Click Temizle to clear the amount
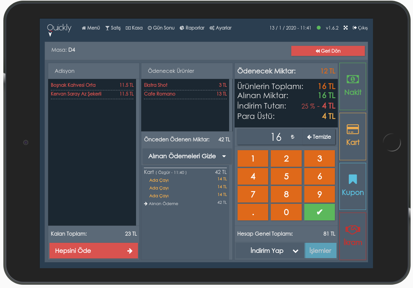Screen dimensions: 413x288 [x=319, y=137]
